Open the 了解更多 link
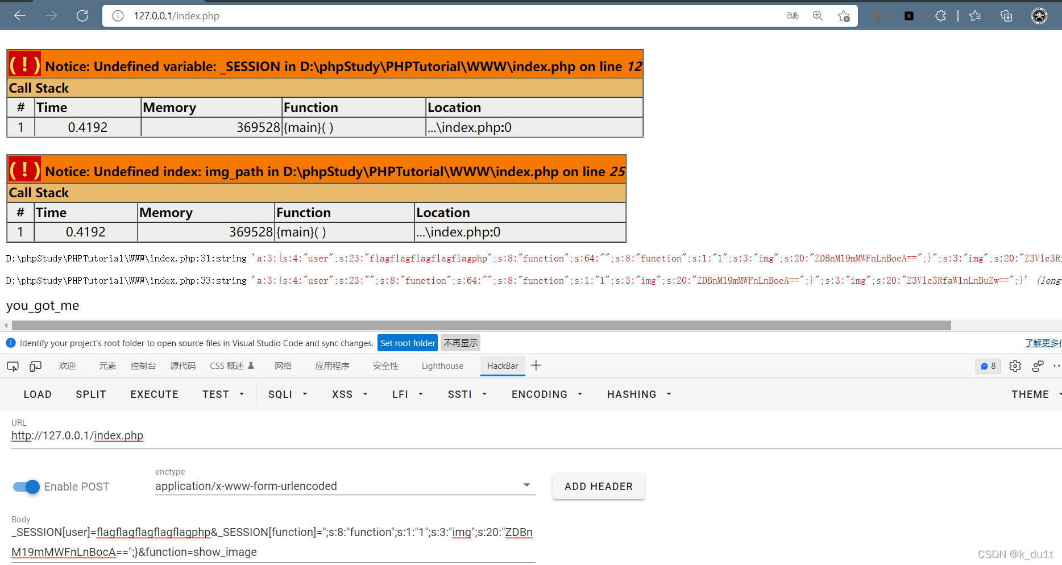Image resolution: width=1062 pixels, height=565 pixels. 1043,343
